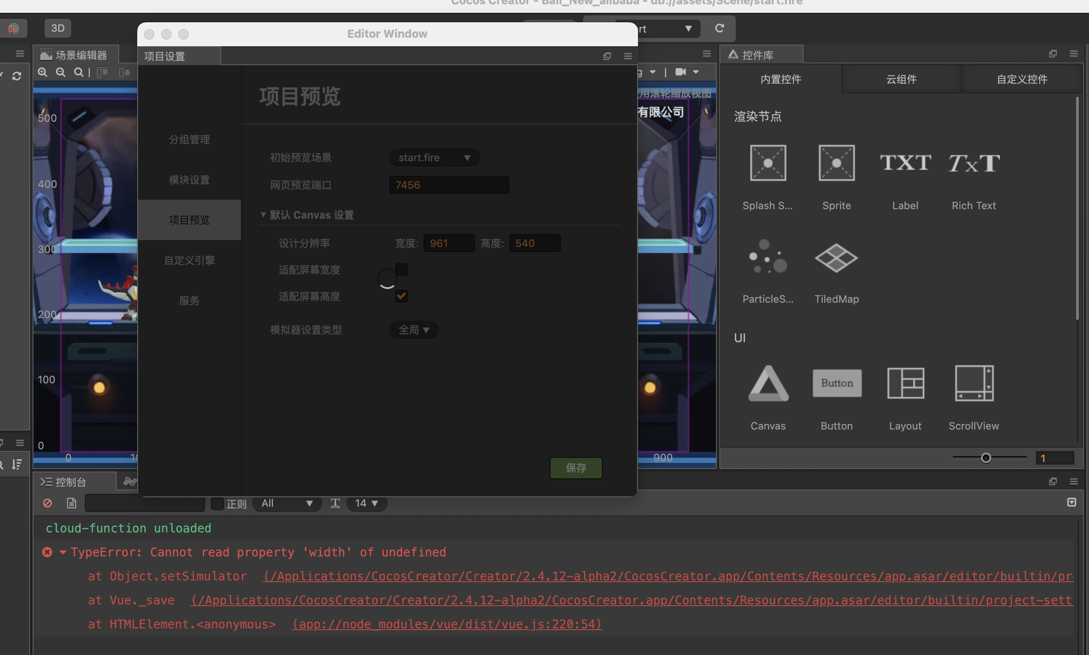The image size is (1089, 655).
Task: Zoom in scene editor magnifier
Action: [43, 72]
